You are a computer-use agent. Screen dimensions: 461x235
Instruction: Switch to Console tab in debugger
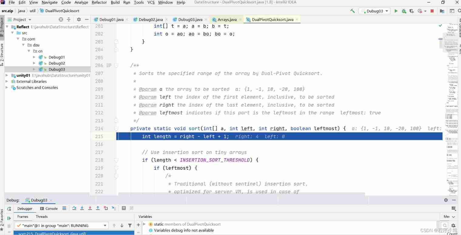pyautogui.click(x=49, y=209)
